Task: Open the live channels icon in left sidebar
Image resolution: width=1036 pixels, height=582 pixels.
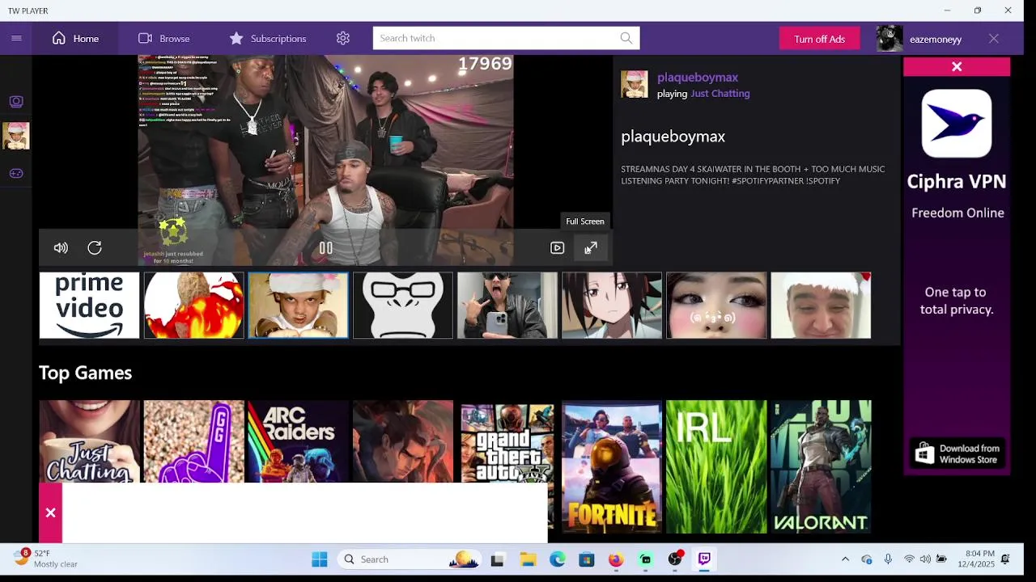Action: click(x=16, y=102)
